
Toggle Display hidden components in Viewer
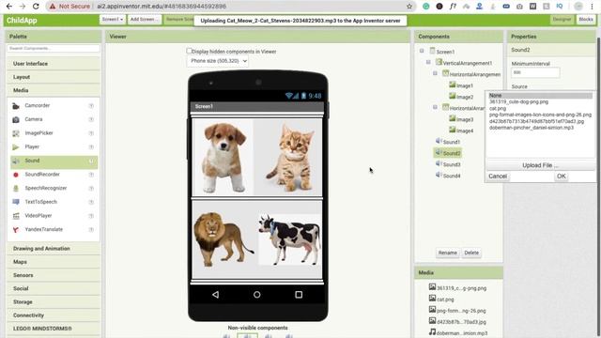click(x=189, y=51)
